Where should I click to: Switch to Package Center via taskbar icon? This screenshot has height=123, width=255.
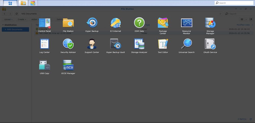click(x=33, y=3)
